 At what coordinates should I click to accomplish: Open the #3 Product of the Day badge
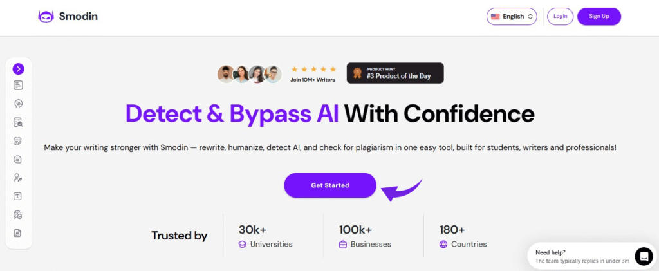[x=395, y=73]
